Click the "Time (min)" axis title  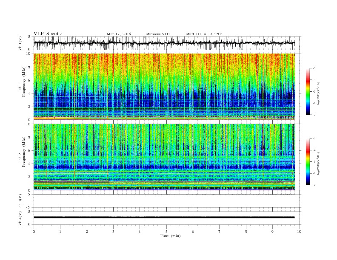170,236
